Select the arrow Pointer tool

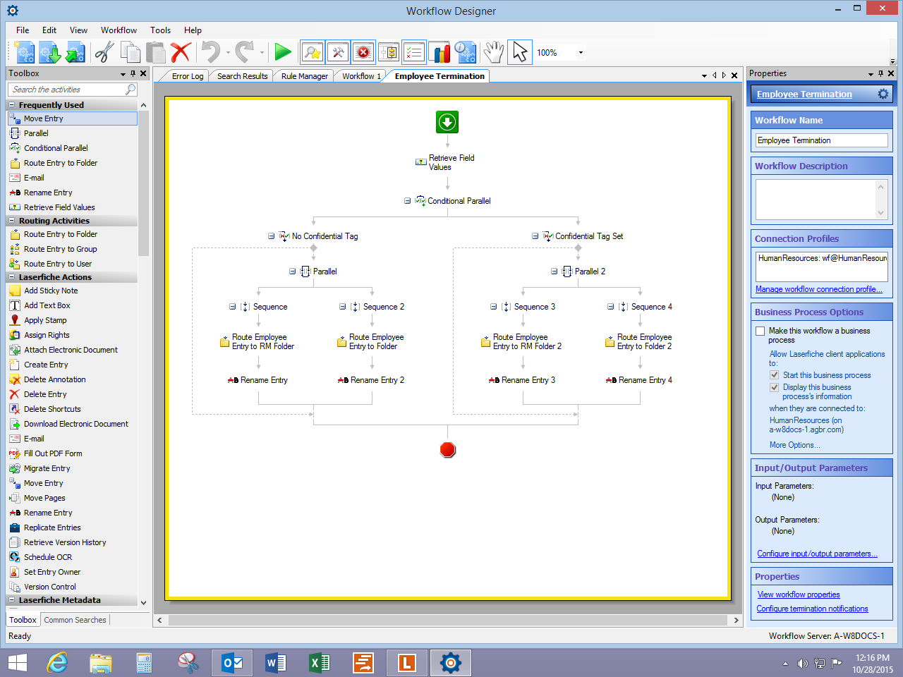pos(520,52)
